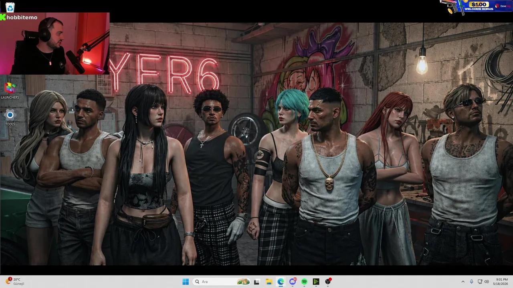Expand the hidden system tray icons chevron
The image size is (513, 288).
pos(463,282)
